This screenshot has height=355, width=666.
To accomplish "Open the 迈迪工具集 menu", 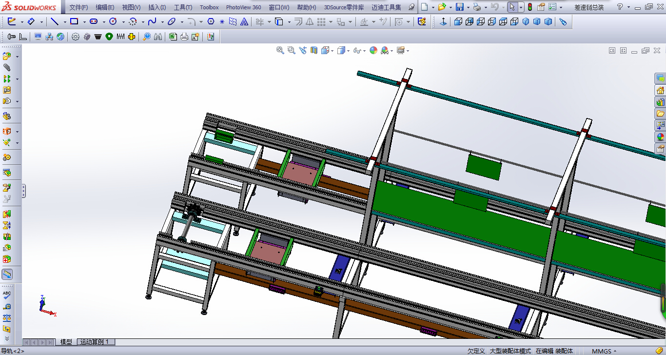I will pyautogui.click(x=386, y=7).
